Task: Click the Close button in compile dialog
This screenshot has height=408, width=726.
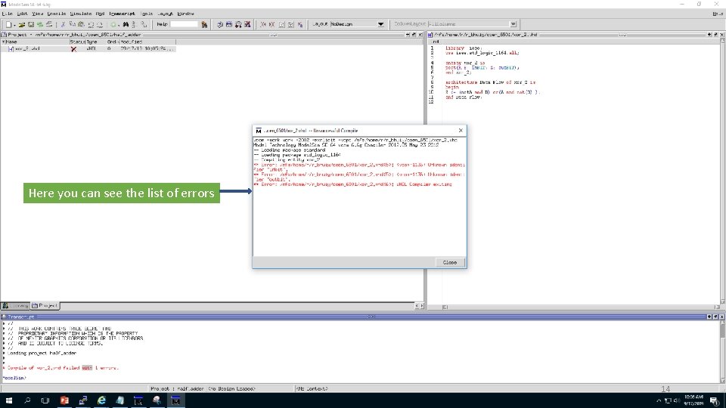Action: (x=449, y=262)
